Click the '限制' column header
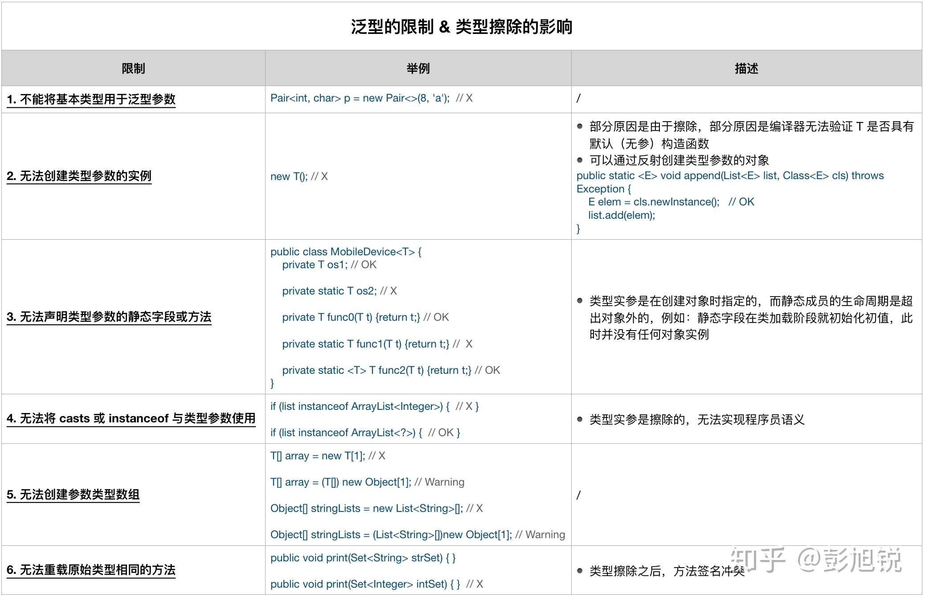Image resolution: width=925 pixels, height=597 pixels. pyautogui.click(x=133, y=69)
